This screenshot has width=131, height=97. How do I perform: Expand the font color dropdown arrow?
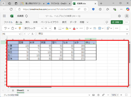pyautogui.click(x=77, y=28)
